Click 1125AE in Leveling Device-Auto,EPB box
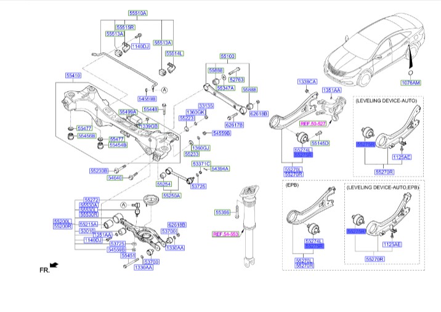Screen dimensions: 441x312 [x=392, y=244]
